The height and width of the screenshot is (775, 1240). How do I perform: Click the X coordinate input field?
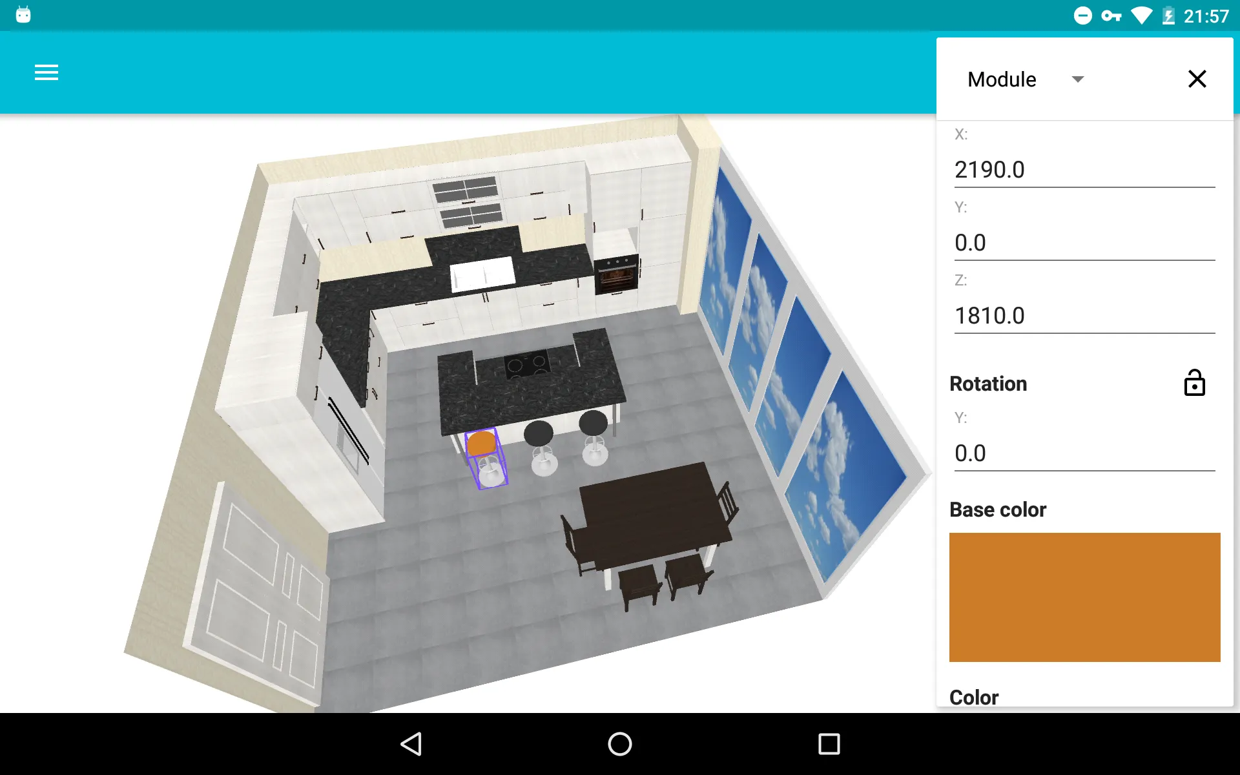point(1084,170)
